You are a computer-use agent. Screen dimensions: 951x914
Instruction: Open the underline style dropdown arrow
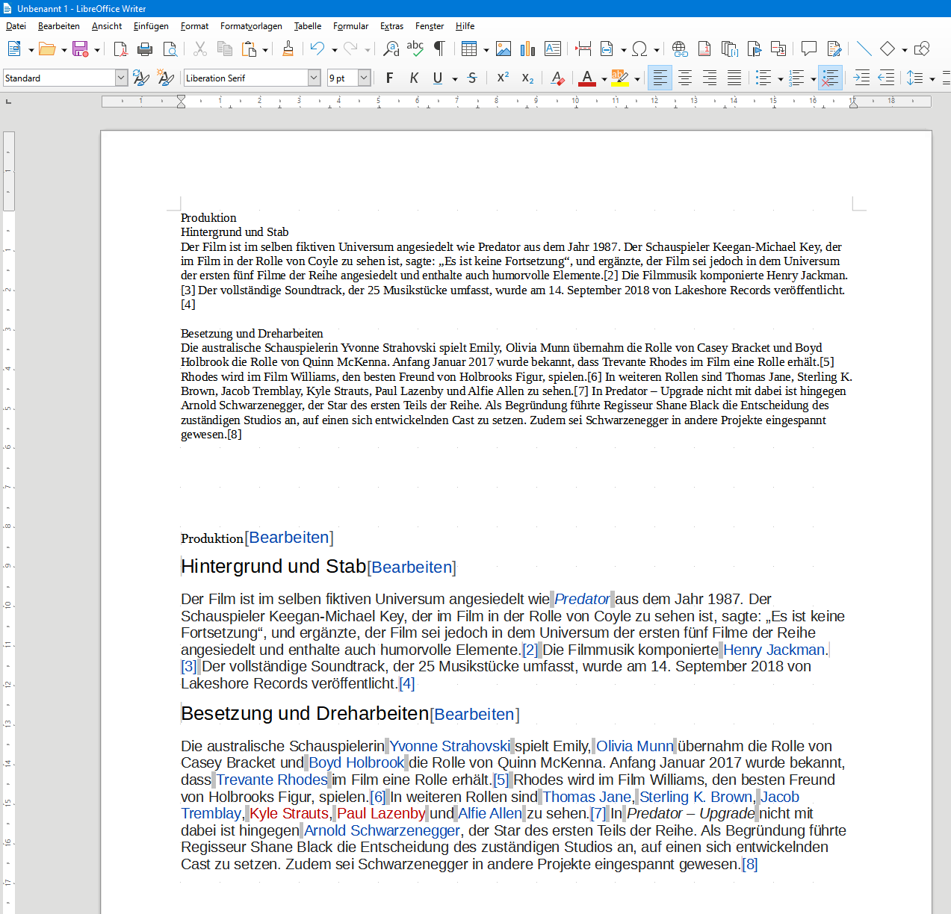pyautogui.click(x=454, y=78)
